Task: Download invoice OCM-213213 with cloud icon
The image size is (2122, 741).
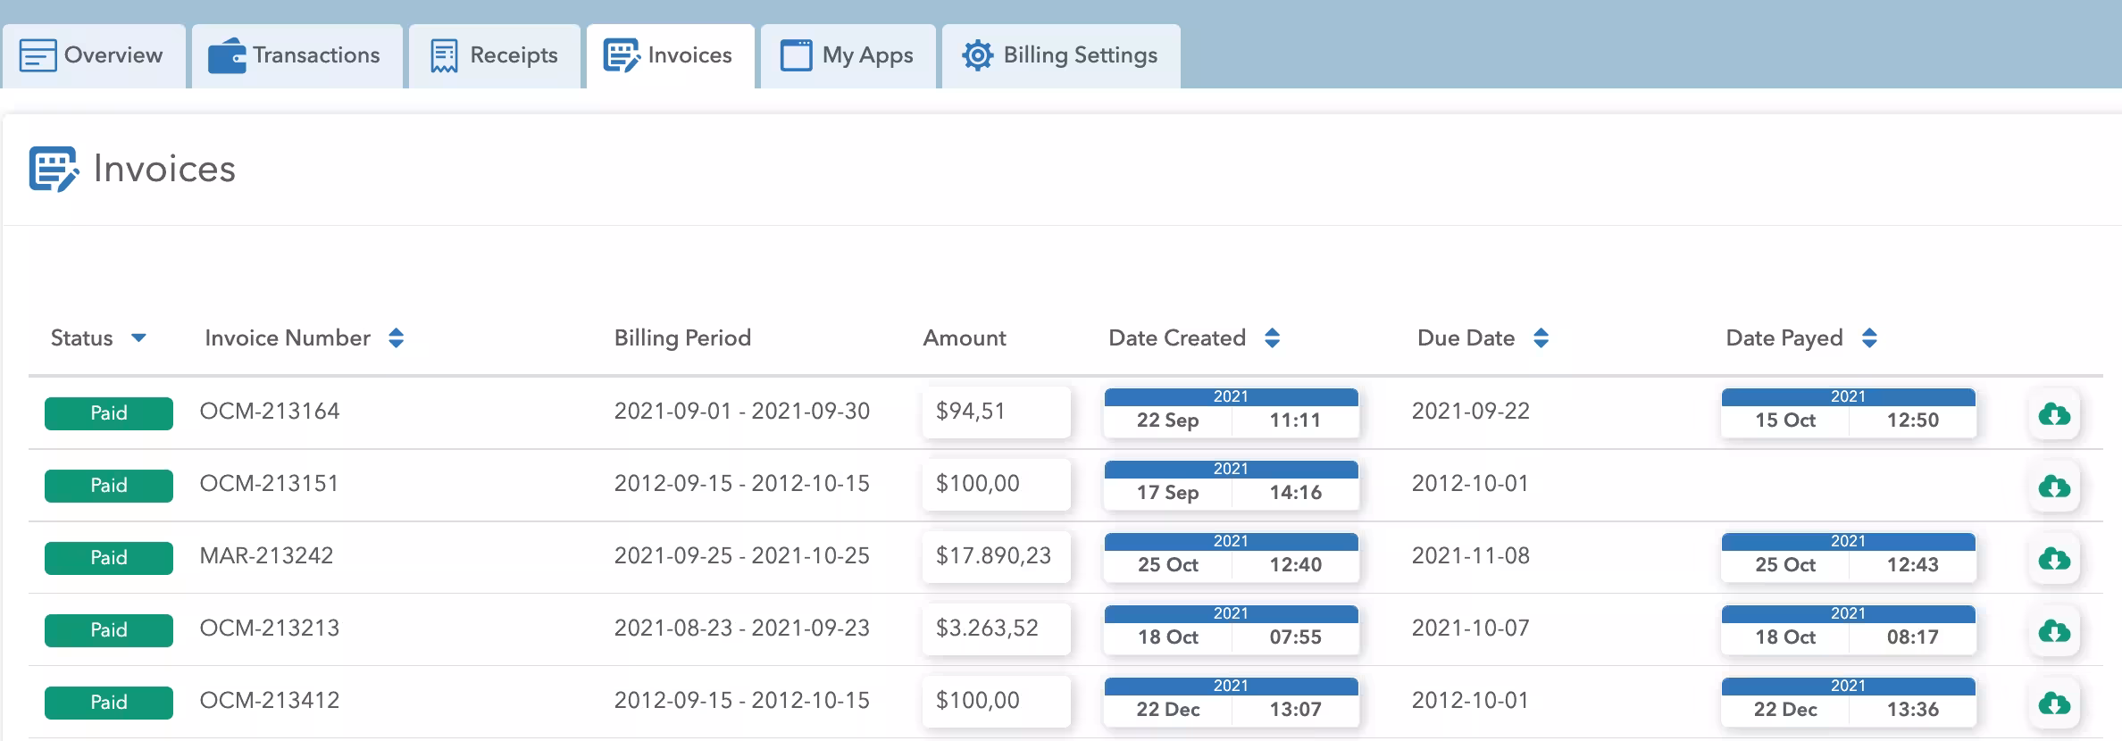Action: click(x=2054, y=631)
